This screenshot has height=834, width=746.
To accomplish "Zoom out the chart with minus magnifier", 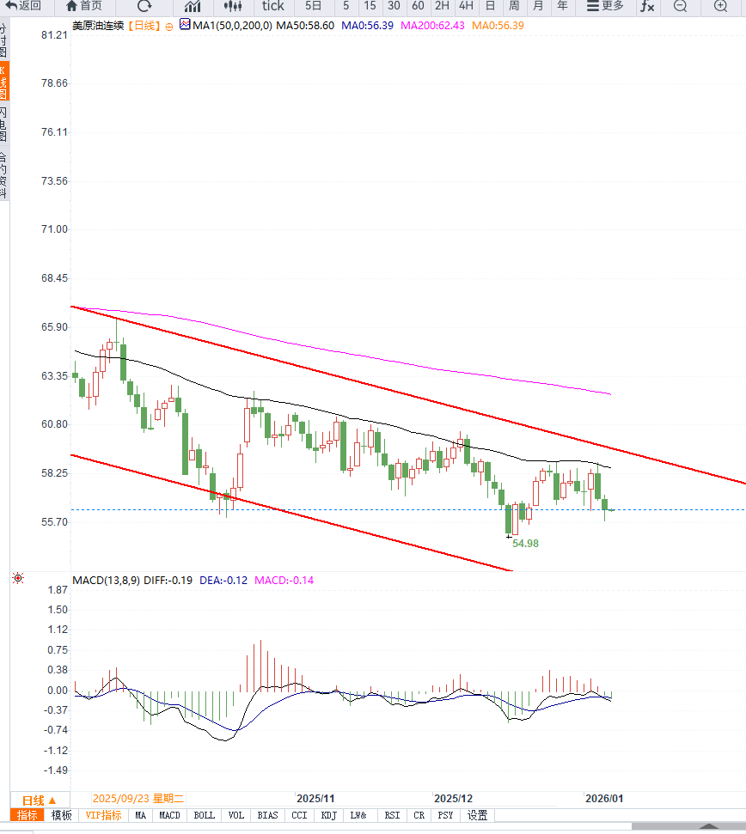I will (x=680, y=6).
